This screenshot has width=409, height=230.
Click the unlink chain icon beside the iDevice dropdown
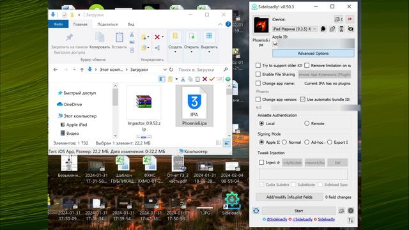click(x=332, y=29)
